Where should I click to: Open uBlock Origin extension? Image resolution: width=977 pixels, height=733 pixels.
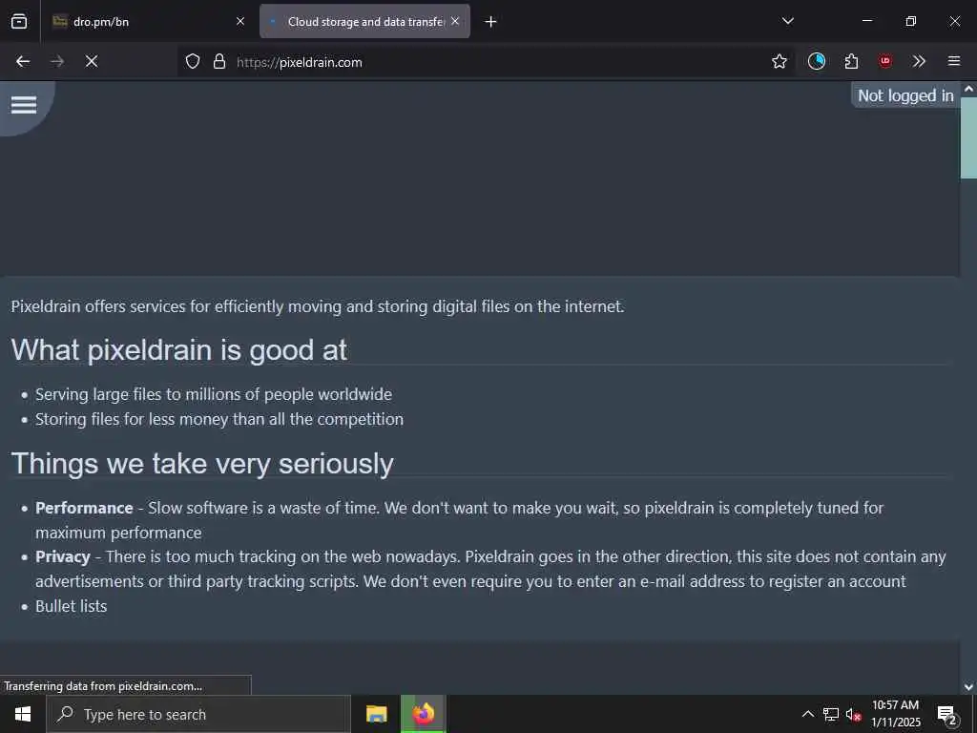884,61
